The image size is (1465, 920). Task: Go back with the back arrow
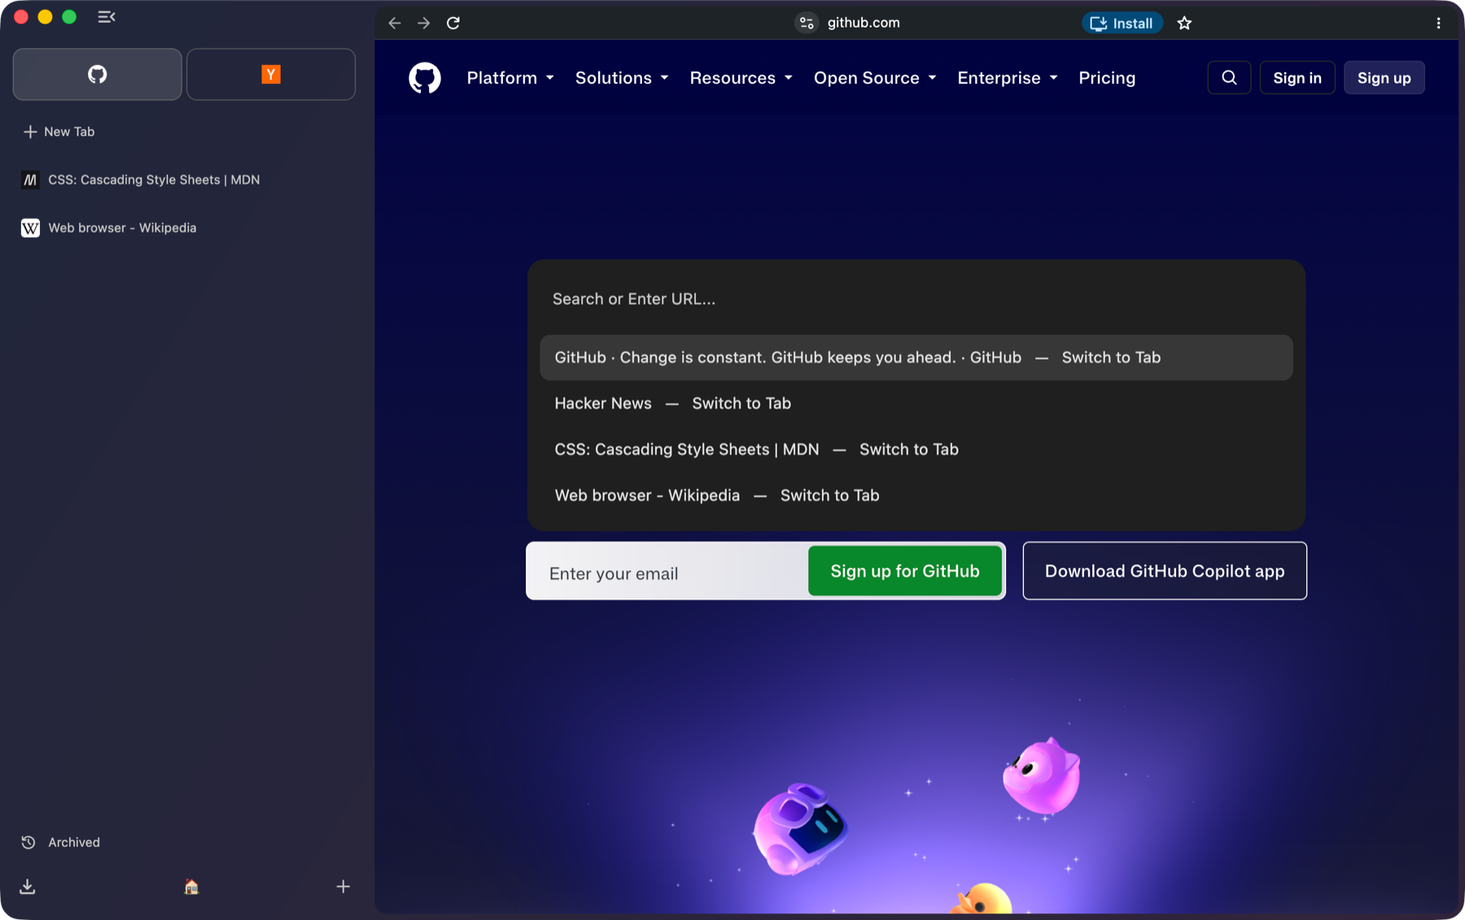(395, 23)
